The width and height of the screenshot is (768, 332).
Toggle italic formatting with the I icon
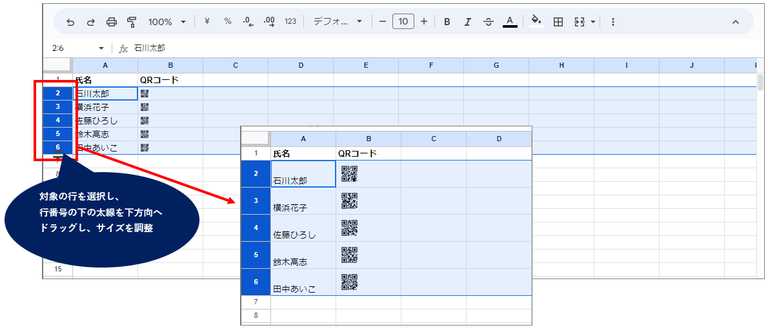pyautogui.click(x=468, y=21)
